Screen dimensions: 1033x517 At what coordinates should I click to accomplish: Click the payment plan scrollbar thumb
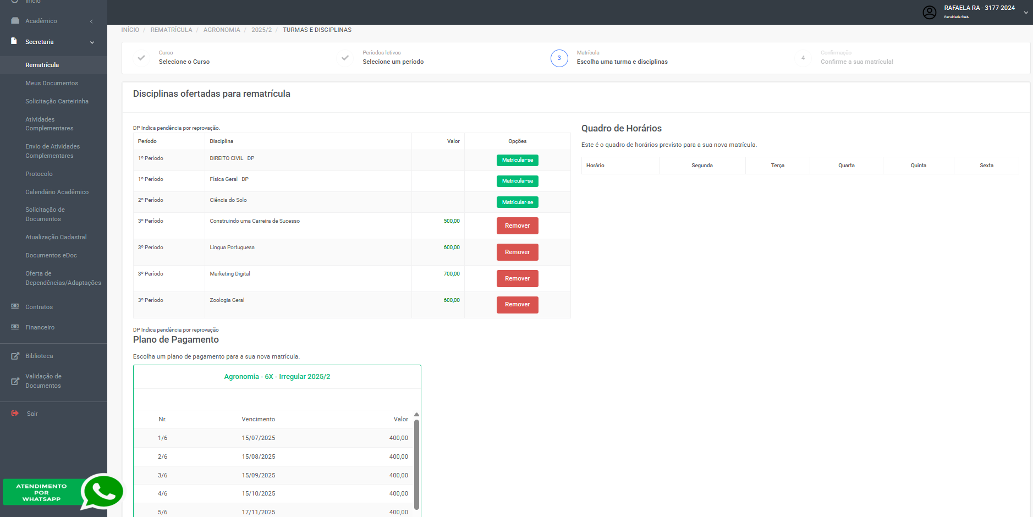coord(417,465)
